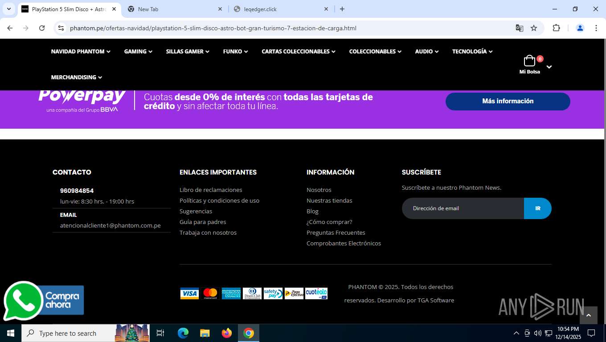Viewport: 606px width, 342px height.
Task: Expand the CARTAS COLECCIONABLES menu
Action: tap(299, 52)
